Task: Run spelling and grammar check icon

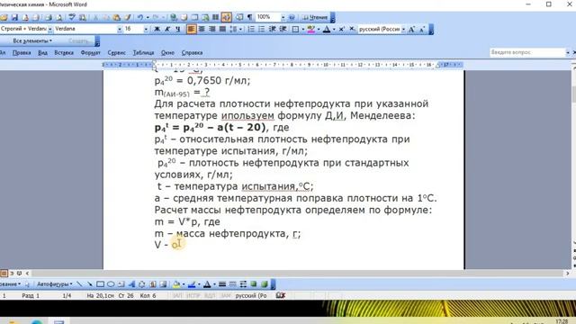Action: tap(72, 17)
